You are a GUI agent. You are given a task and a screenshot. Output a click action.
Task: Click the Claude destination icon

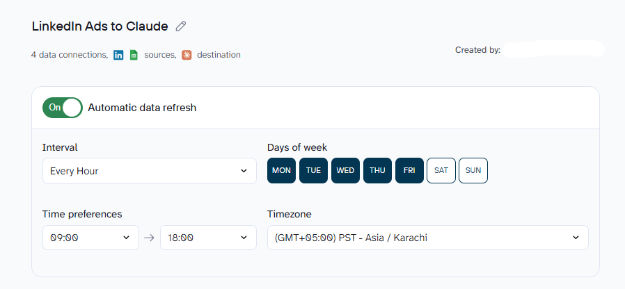[x=187, y=55]
